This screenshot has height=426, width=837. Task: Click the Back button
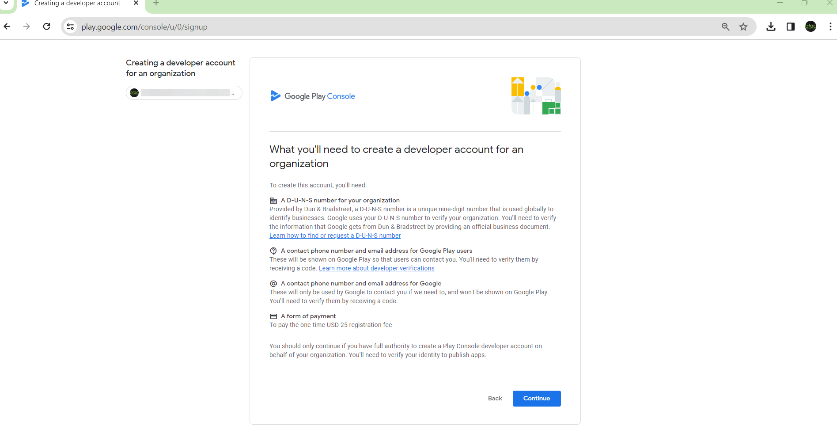495,398
